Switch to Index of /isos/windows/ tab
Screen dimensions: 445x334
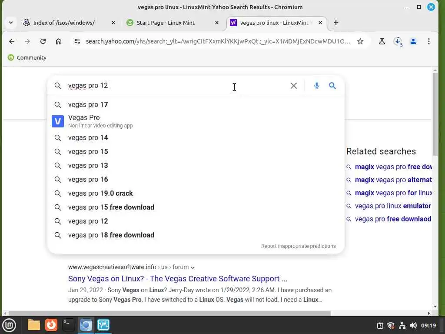(64, 23)
